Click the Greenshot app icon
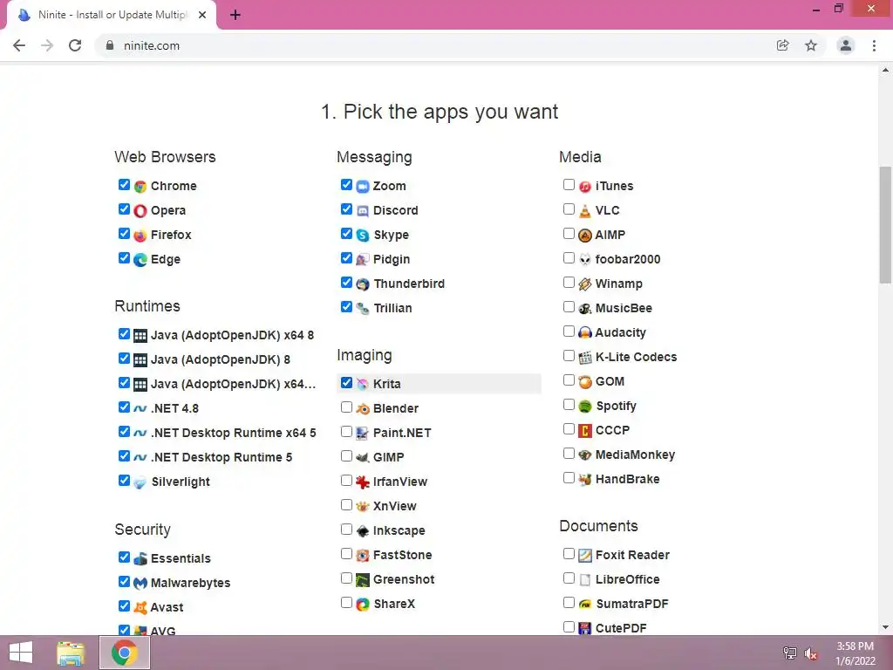Image resolution: width=893 pixels, height=670 pixels. pyautogui.click(x=363, y=580)
